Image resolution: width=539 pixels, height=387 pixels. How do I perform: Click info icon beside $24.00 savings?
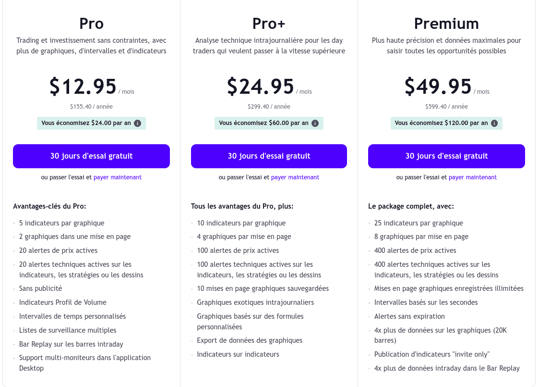pos(137,123)
